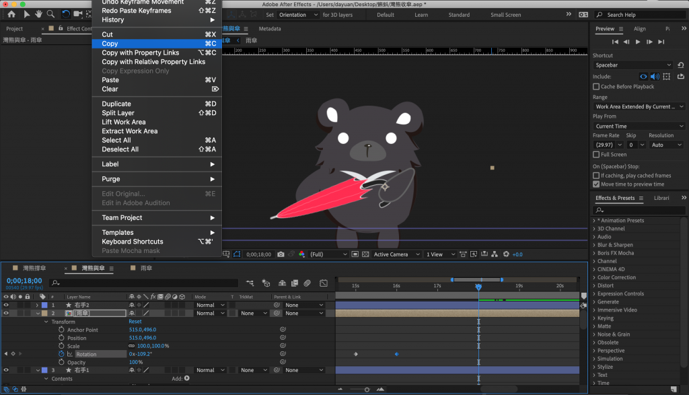Choose Split Layer from the Edit menu
The height and width of the screenshot is (395, 689).
[156, 113]
